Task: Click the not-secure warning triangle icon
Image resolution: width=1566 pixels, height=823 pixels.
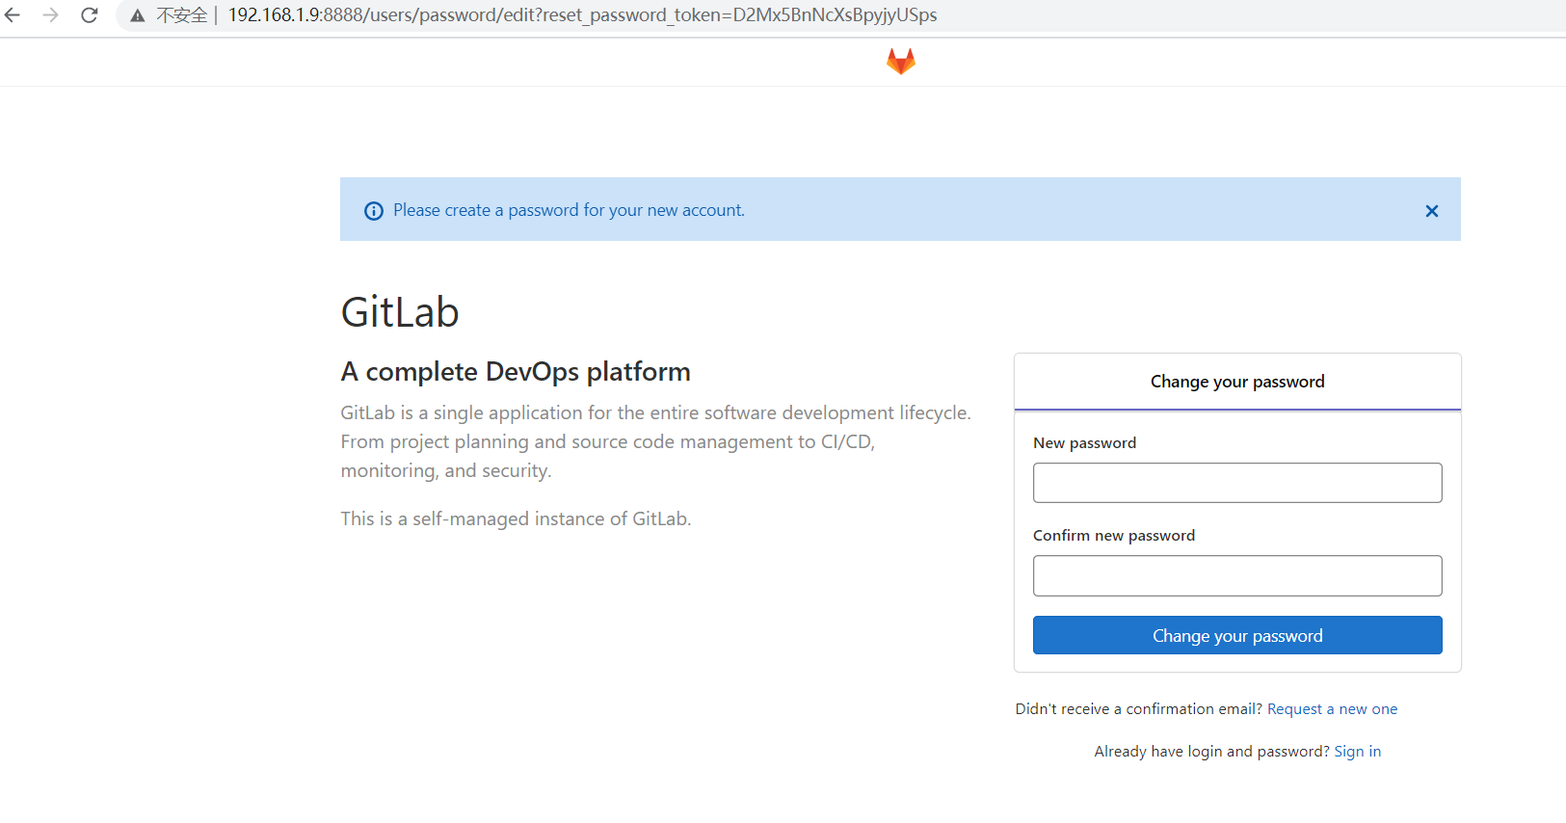Action: click(x=138, y=15)
